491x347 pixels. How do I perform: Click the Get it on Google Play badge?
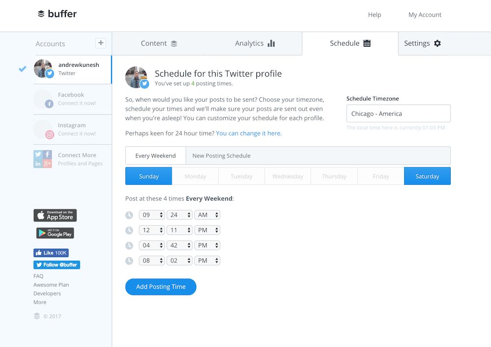click(55, 233)
